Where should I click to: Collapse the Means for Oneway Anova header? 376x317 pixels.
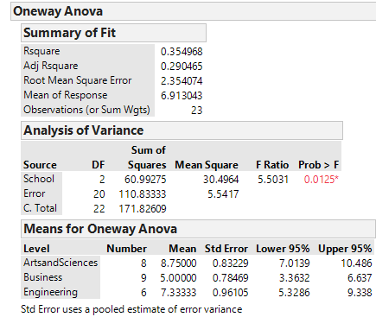click(198, 229)
